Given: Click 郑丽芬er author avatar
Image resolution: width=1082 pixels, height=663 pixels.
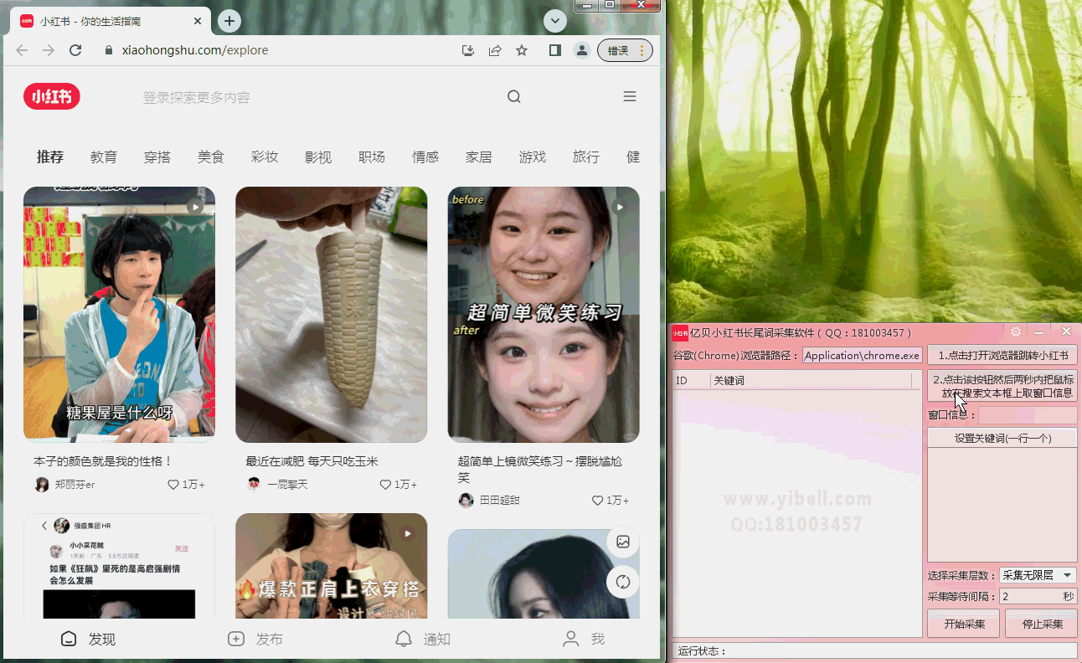Looking at the screenshot, I should coord(42,485).
